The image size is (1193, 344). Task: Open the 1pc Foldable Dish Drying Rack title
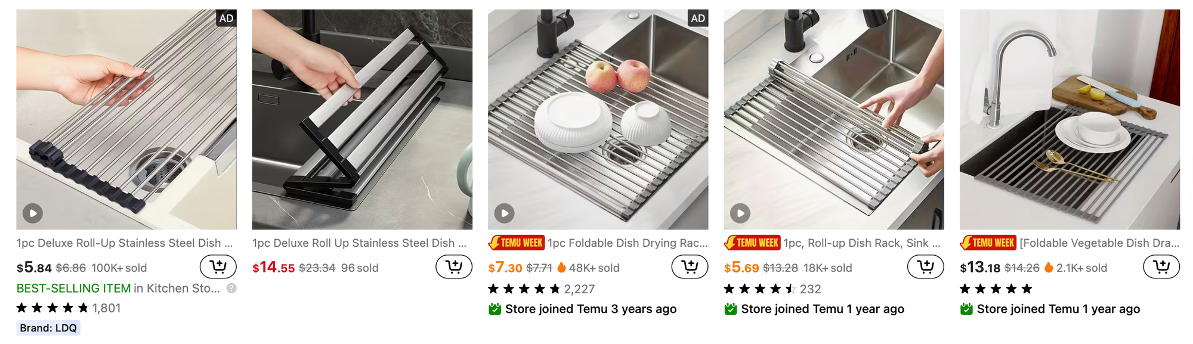click(x=628, y=243)
